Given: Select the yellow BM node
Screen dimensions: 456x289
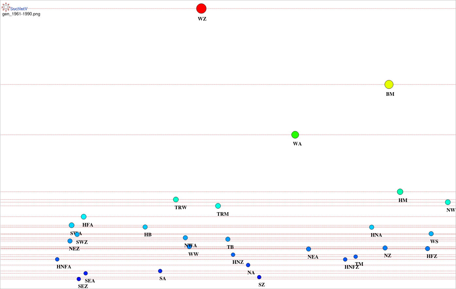Looking at the screenshot, I should click(x=389, y=84).
